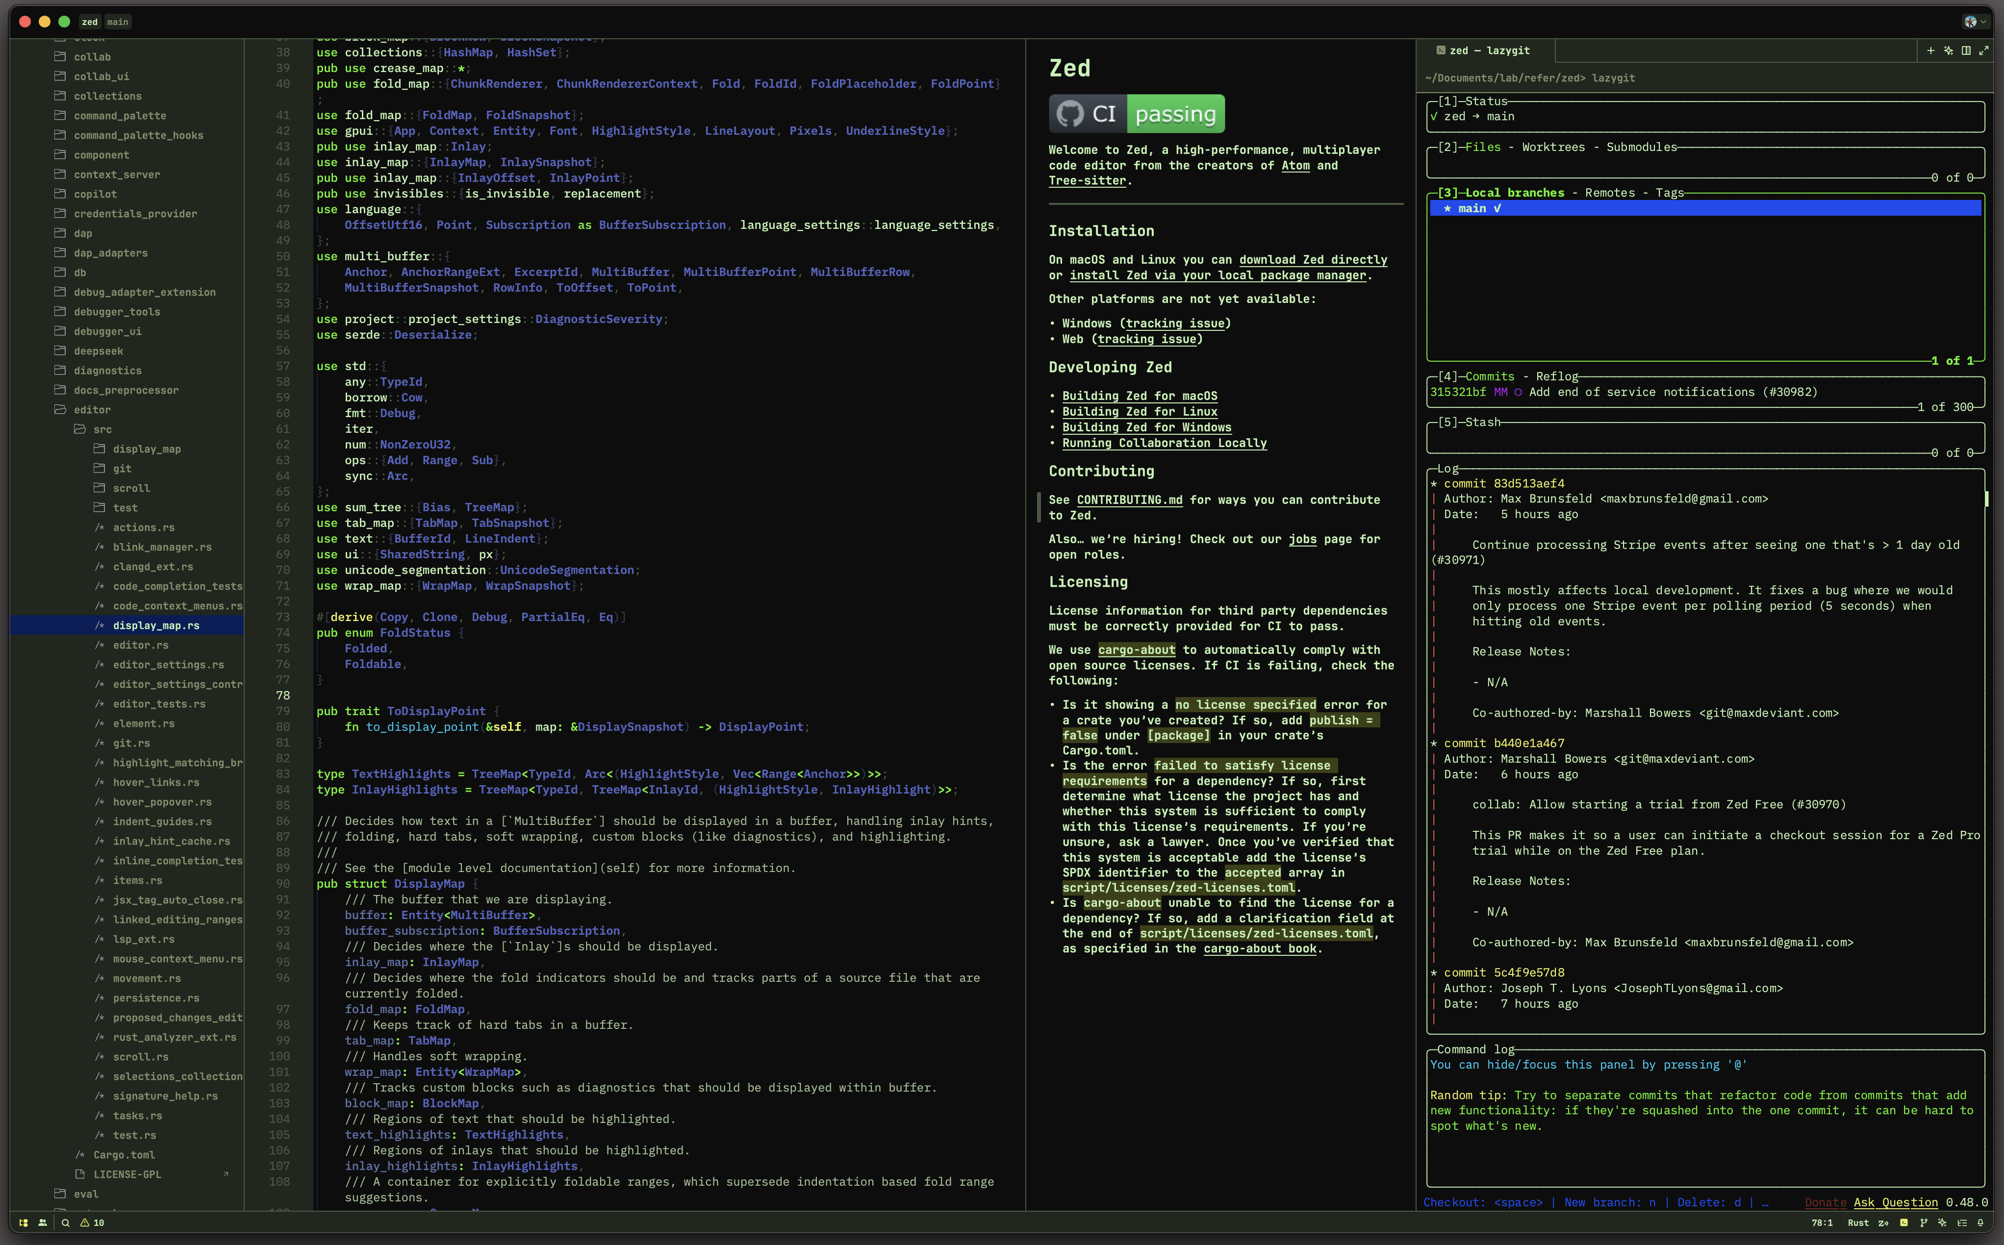Viewport: 2004px width, 1245px height.
Task: Click the inline assist sparkle in terminal toolbar
Action: click(1948, 50)
